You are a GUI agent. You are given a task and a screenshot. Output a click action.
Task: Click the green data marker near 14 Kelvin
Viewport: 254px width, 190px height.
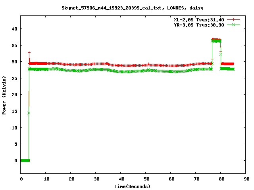29,113
